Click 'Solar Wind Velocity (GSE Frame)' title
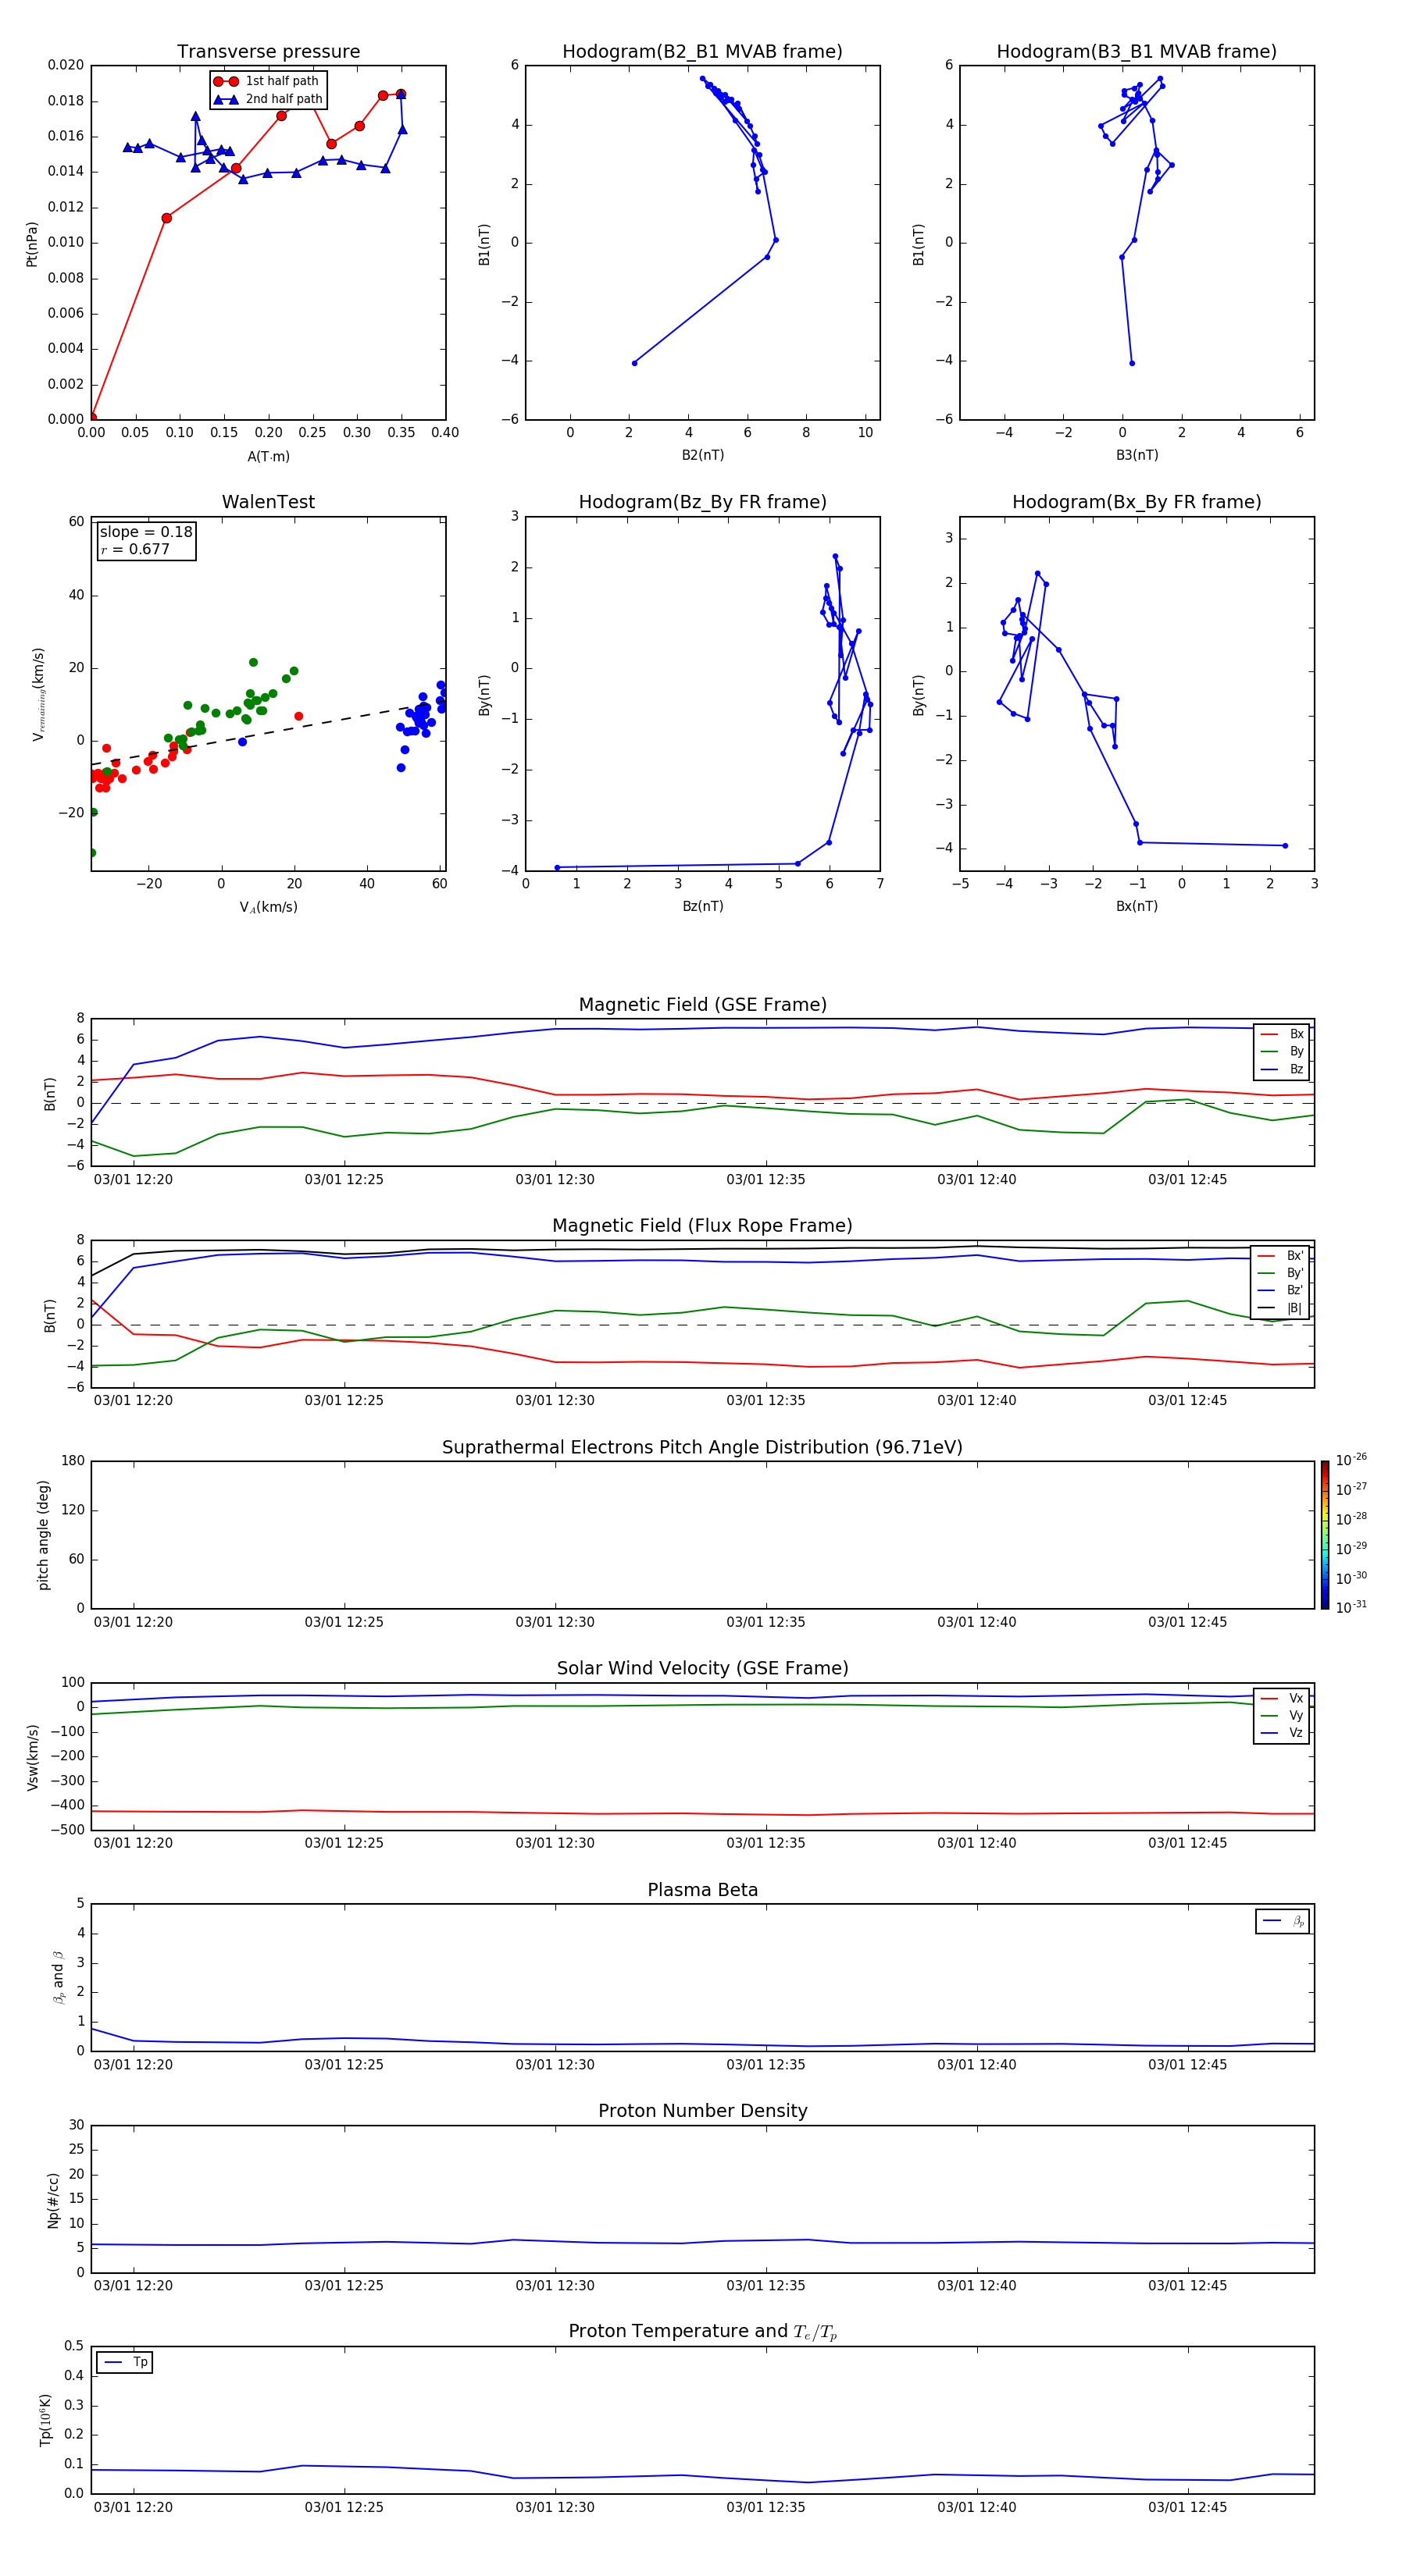The height and width of the screenshot is (2576, 1406). [x=702, y=1668]
